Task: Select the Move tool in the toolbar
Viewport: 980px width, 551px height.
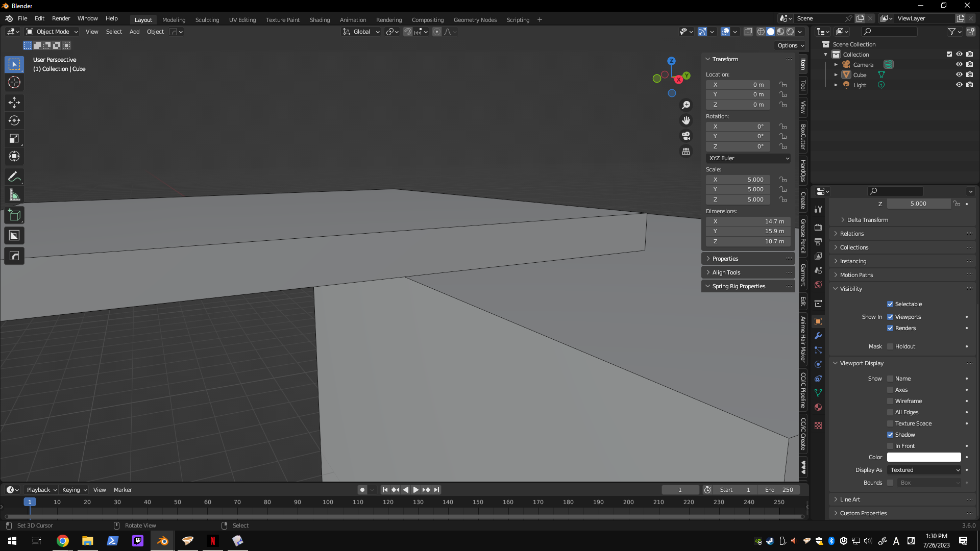Action: pyautogui.click(x=14, y=103)
